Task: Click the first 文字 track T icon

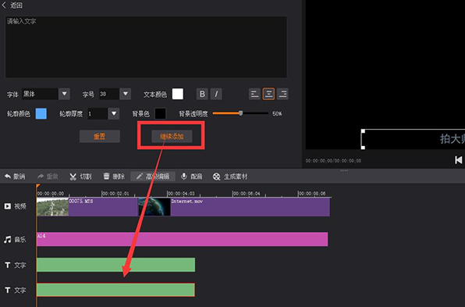Action: pyautogui.click(x=8, y=265)
